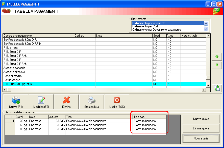Click the 30 gg. cell in installments
This screenshot has height=148, width=224.
pos(21,121)
